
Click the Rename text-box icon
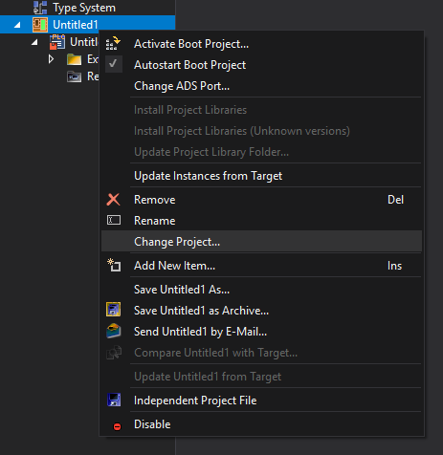[114, 220]
